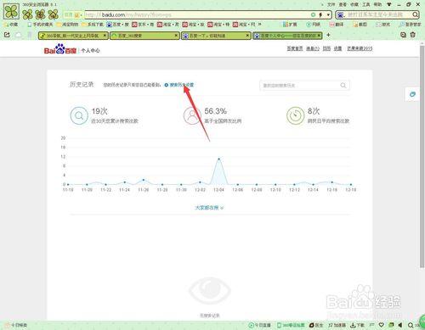Click the 游戏 toolbar button
425x330 pixels.
pos(383,25)
